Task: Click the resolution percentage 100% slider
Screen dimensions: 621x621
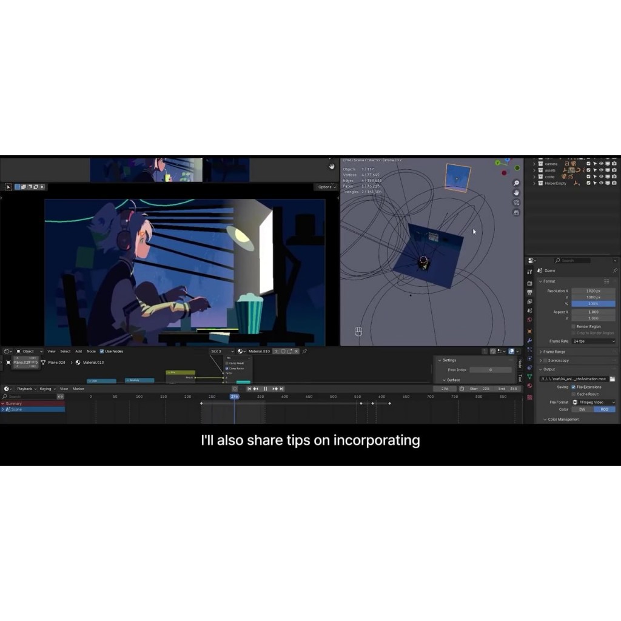Action: 593,304
